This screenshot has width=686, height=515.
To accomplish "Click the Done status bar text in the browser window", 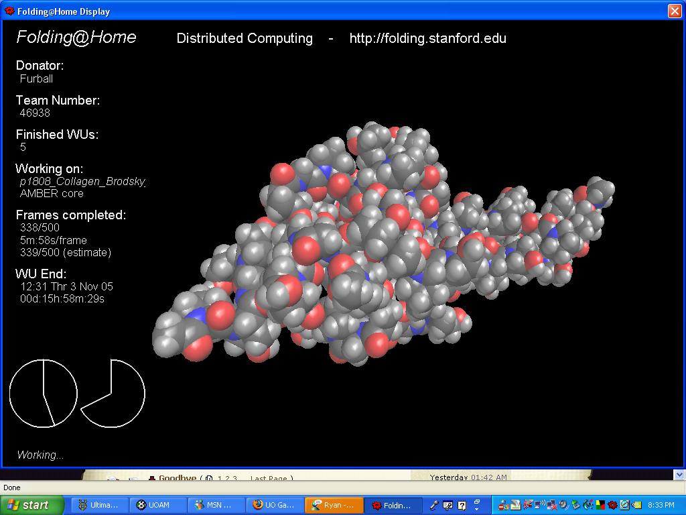I will pyautogui.click(x=12, y=488).
